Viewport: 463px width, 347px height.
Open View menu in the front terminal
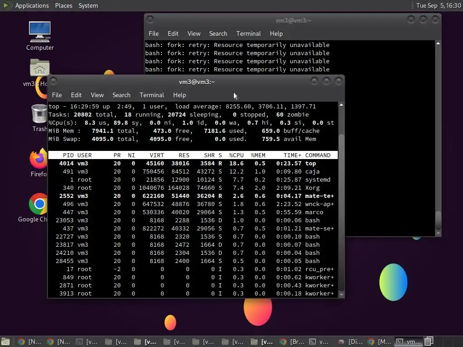(97, 95)
